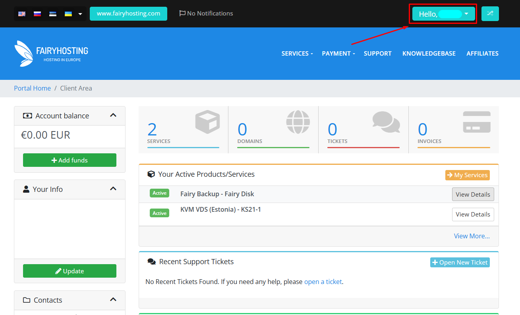Go to Portal Home breadcrumb
The height and width of the screenshot is (315, 520).
32,88
